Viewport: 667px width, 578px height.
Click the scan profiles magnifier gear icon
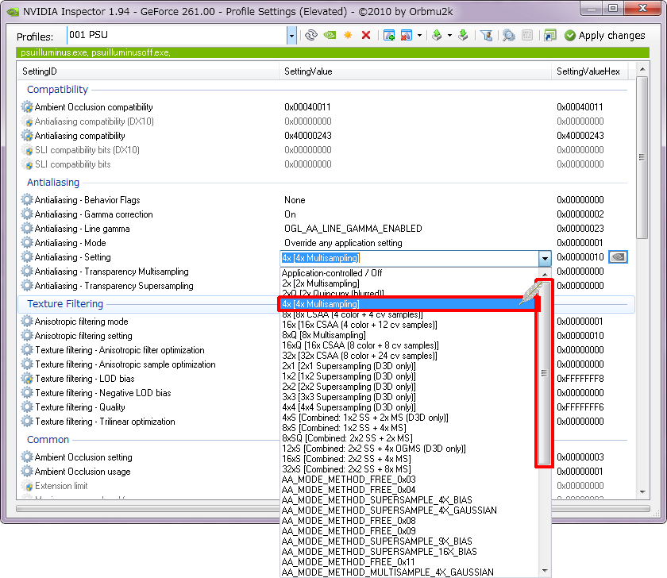point(508,35)
